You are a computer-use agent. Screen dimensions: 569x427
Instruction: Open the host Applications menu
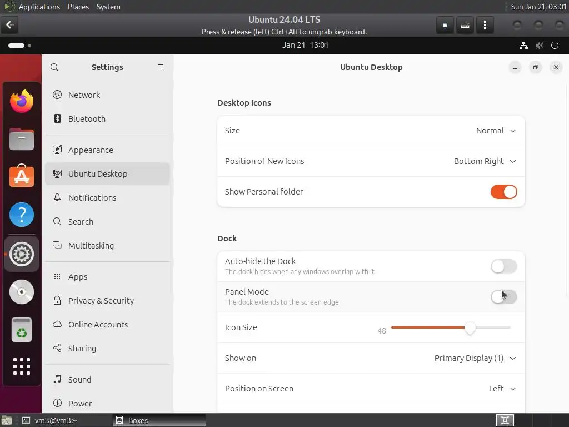[39, 7]
